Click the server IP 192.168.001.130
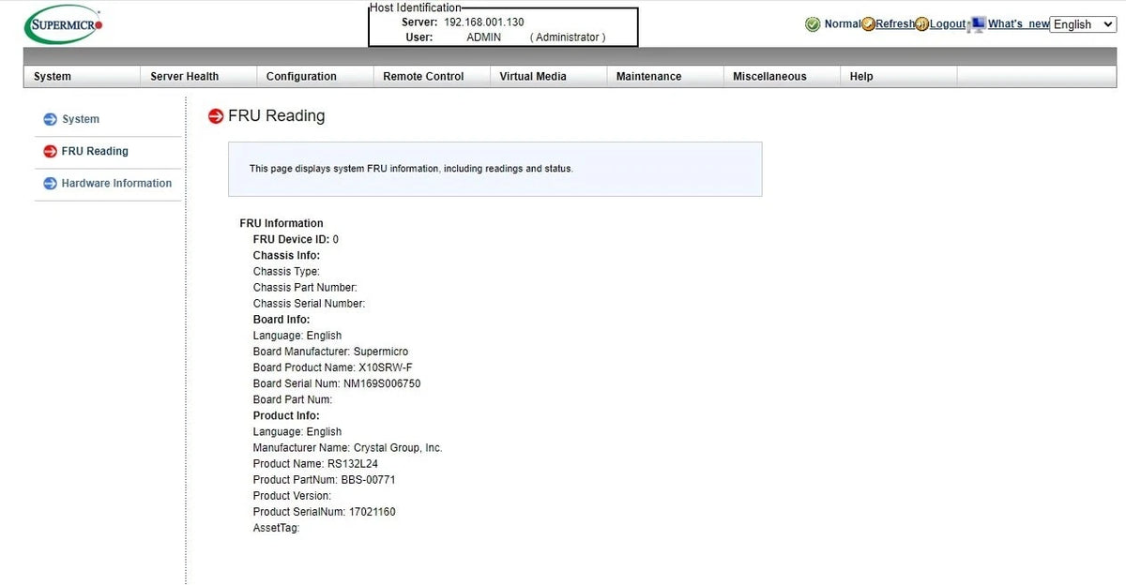Screen dimensions: 1126x585 click(484, 22)
